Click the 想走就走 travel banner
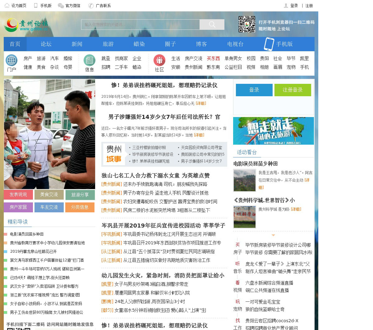This screenshot has height=330, width=373. tap(274, 131)
